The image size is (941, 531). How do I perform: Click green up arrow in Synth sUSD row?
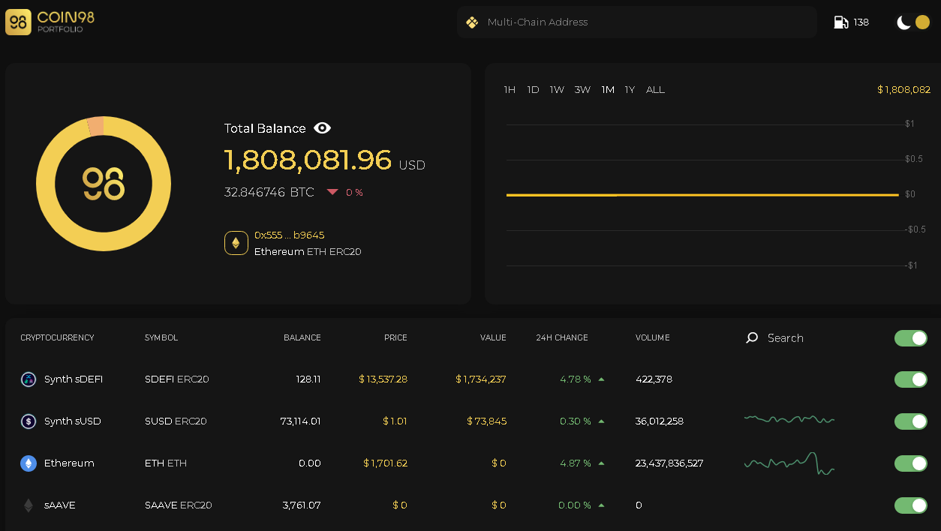coord(601,421)
